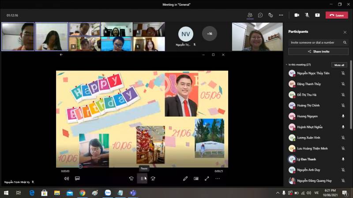Open the video player's more options menu

pos(218,179)
